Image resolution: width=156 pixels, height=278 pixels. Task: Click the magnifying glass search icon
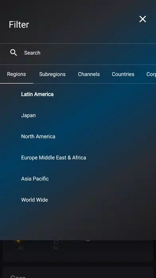[14, 53]
